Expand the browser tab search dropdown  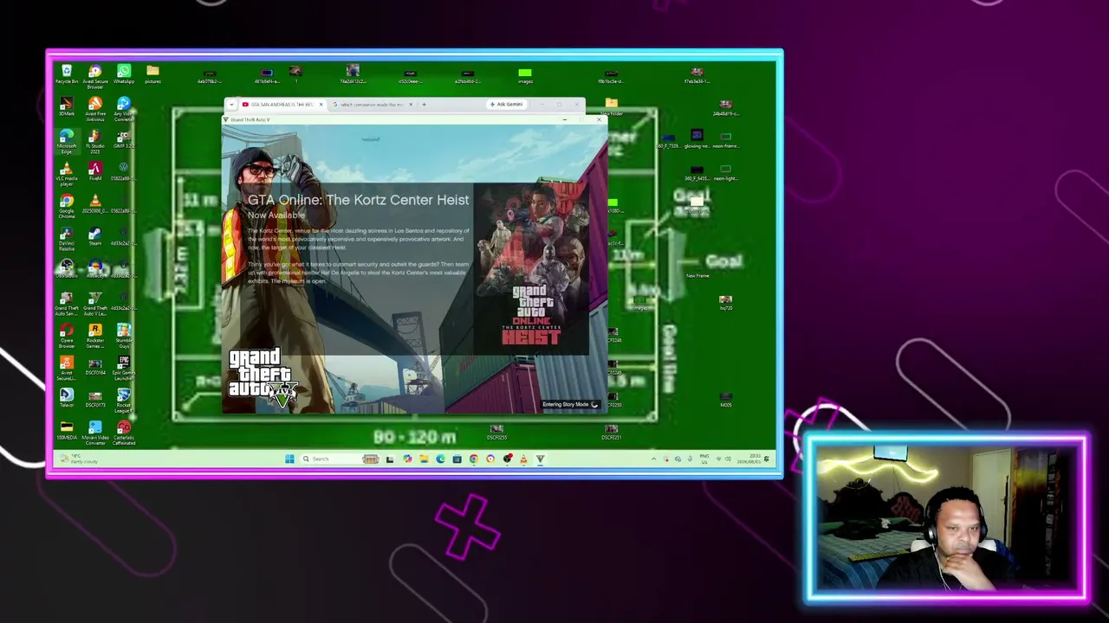coord(231,105)
